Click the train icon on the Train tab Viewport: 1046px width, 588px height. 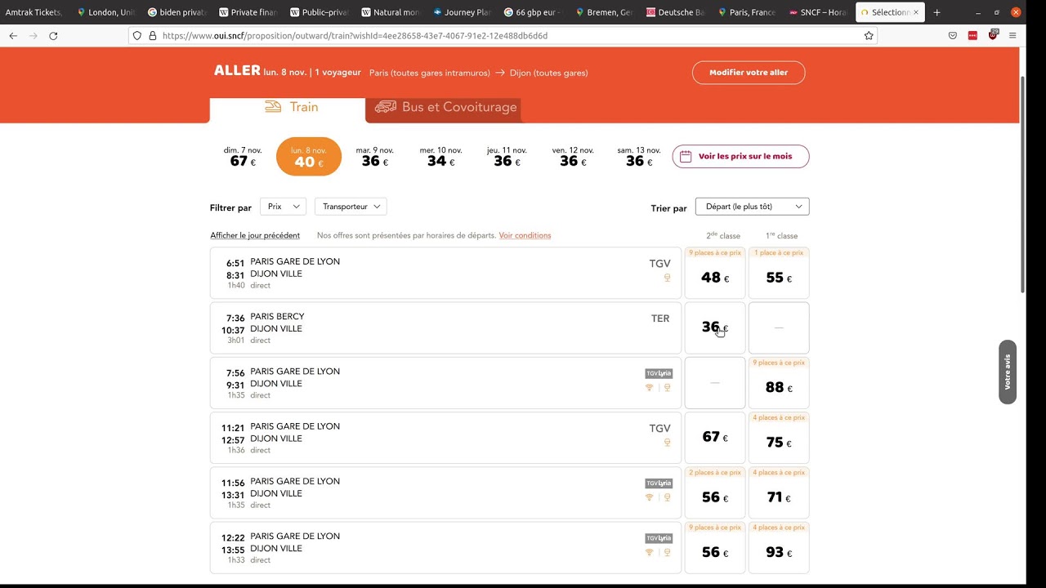click(274, 107)
